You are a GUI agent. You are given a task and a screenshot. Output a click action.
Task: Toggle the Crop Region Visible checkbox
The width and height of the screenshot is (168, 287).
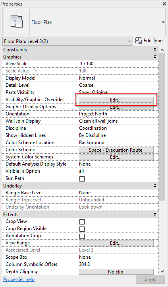pyautogui.click(x=82, y=229)
